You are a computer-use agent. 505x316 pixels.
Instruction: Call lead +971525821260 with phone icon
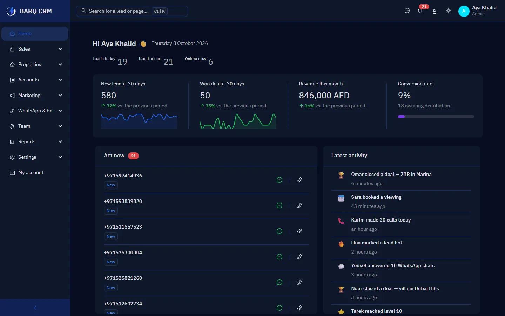299,282
